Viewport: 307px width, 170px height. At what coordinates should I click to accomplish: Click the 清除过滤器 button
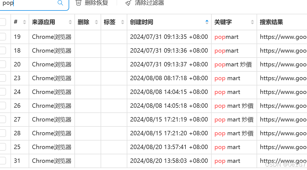[145, 3]
